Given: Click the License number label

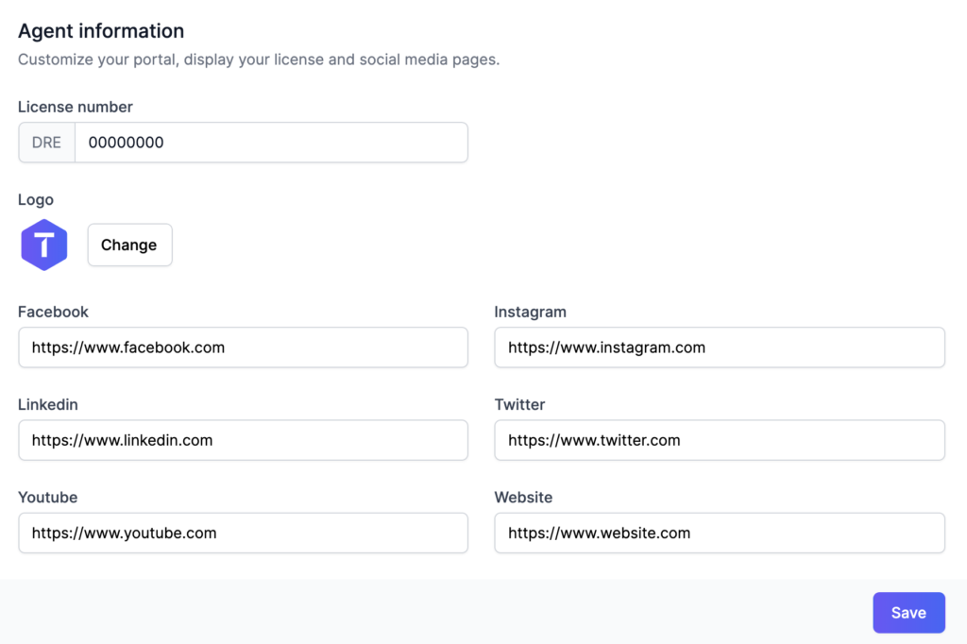Looking at the screenshot, I should 76,107.
